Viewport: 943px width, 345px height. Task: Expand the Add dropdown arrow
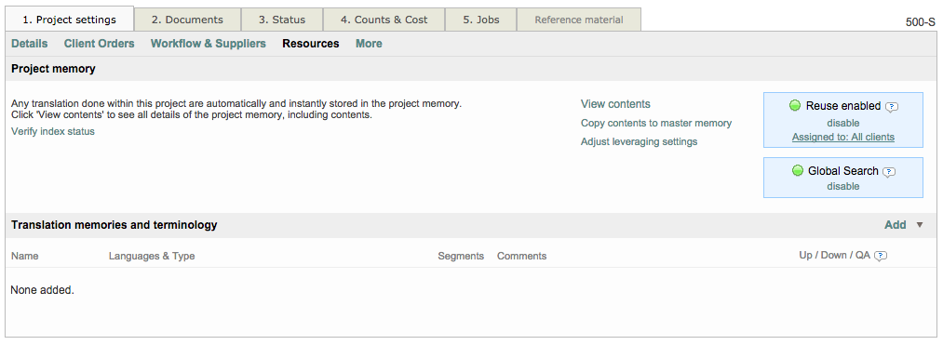919,225
